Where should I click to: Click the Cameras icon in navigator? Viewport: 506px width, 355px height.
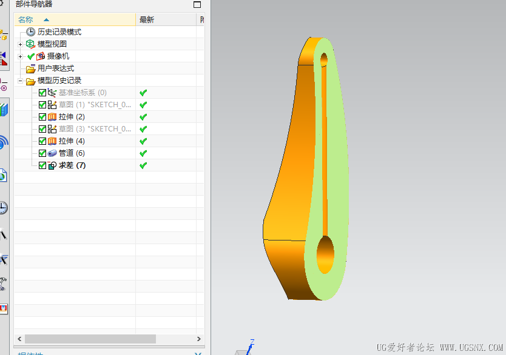tap(41, 56)
